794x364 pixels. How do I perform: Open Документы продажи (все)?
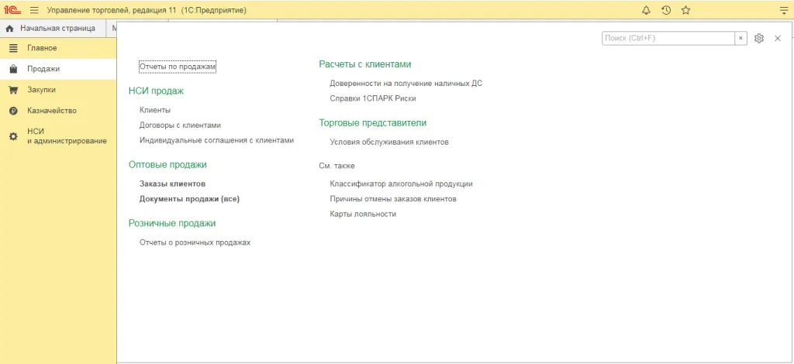click(x=189, y=199)
